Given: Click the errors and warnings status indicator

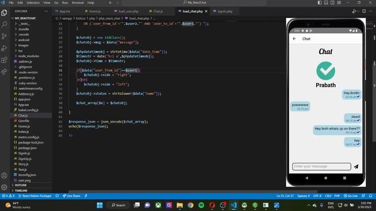Looking at the screenshot, I should click(8, 196).
